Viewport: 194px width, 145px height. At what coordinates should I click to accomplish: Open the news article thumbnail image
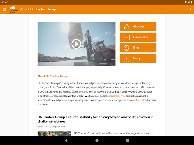(54, 134)
